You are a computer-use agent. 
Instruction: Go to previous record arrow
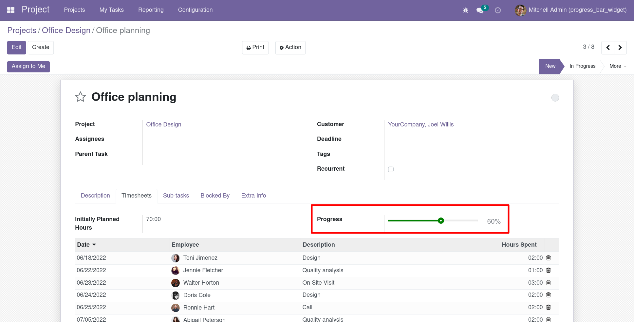(x=608, y=47)
